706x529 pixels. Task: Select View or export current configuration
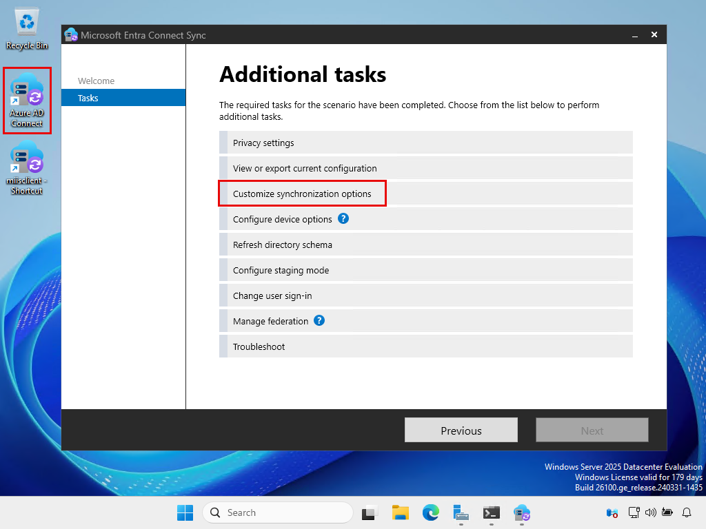(x=426, y=168)
